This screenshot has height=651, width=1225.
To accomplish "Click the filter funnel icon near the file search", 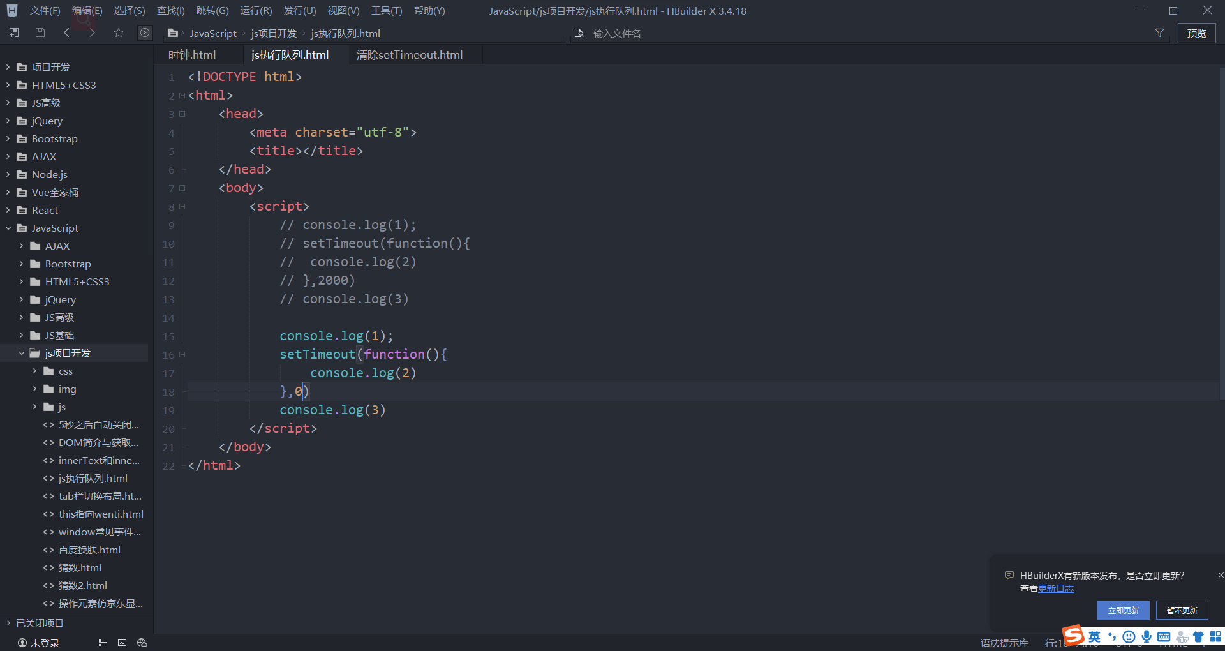I will point(1160,33).
